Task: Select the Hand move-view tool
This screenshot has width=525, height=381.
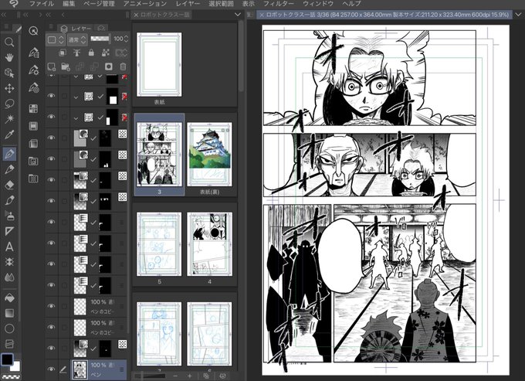Action: [9, 57]
